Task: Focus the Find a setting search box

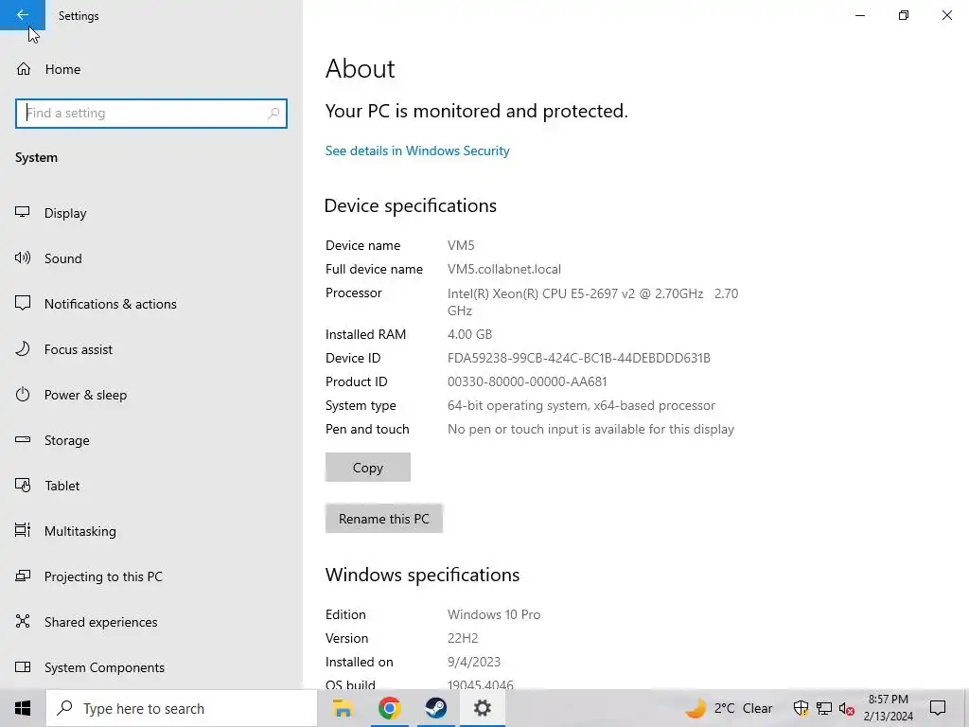Action: click(x=151, y=114)
